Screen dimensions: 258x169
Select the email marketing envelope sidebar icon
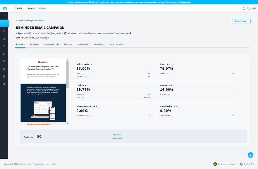point(4,23)
